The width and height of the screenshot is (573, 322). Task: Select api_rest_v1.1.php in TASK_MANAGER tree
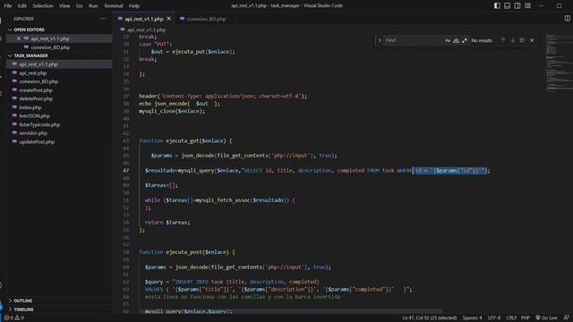38,64
